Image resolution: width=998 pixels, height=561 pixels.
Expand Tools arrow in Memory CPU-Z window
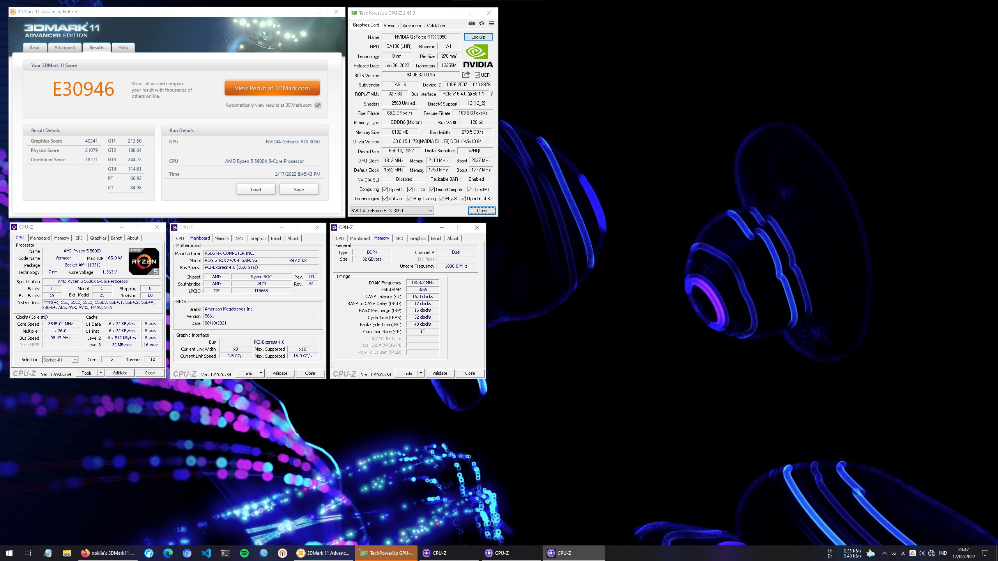tap(421, 373)
